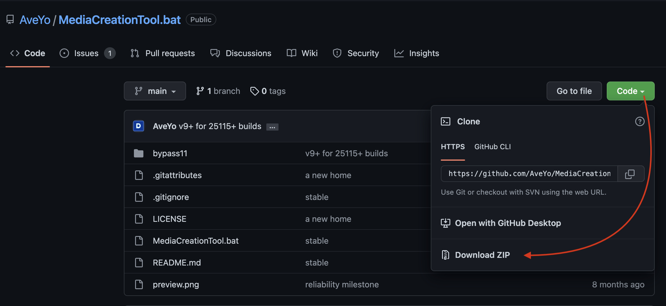This screenshot has height=306, width=666.
Task: Copy the clone URL with the clipboard icon
Action: coord(630,174)
